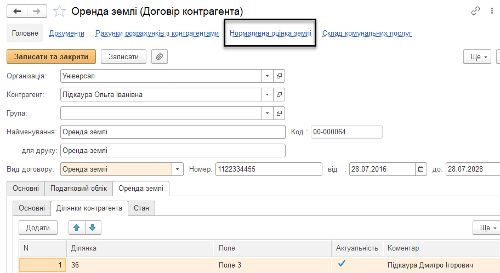
Task: Go forward with the right arrow button
Action: 37,12
